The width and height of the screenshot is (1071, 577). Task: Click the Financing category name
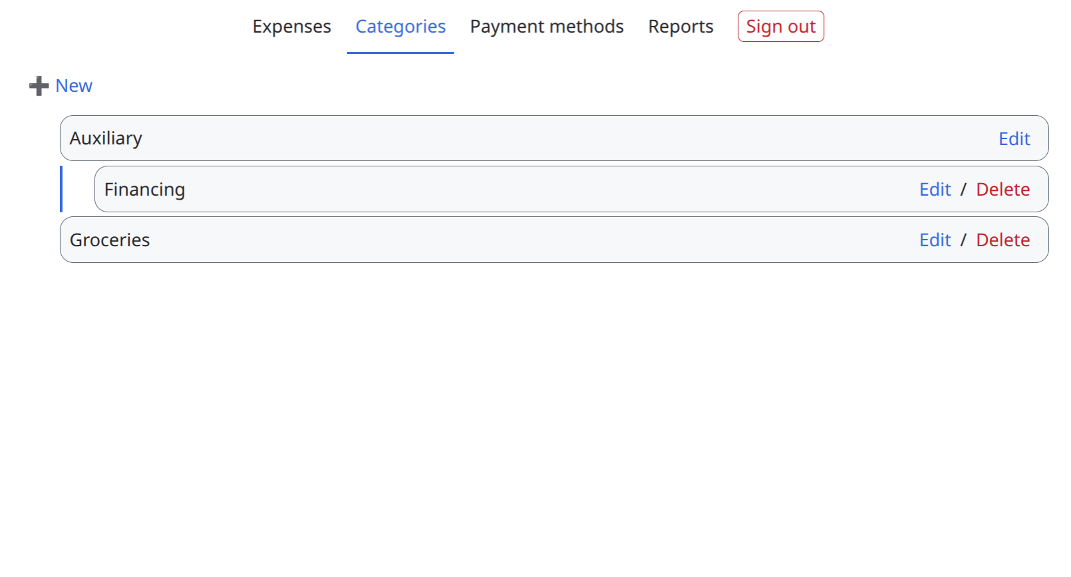tap(144, 190)
